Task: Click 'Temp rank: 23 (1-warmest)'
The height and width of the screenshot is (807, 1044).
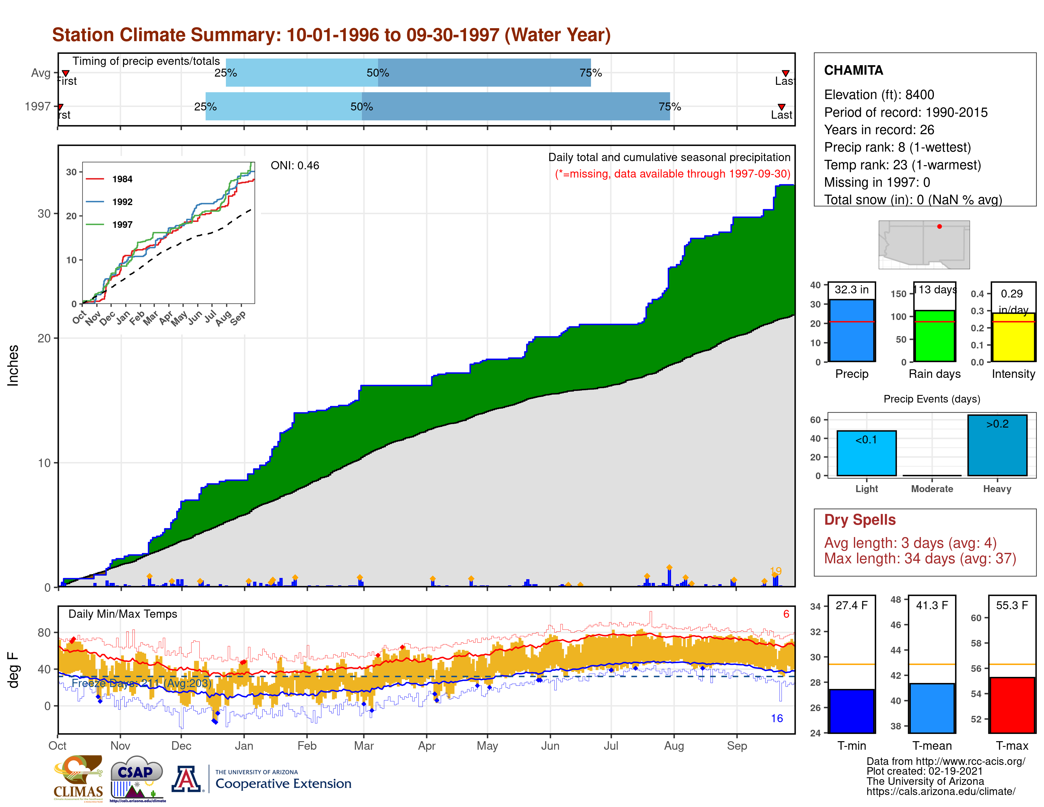Action: [x=903, y=165]
